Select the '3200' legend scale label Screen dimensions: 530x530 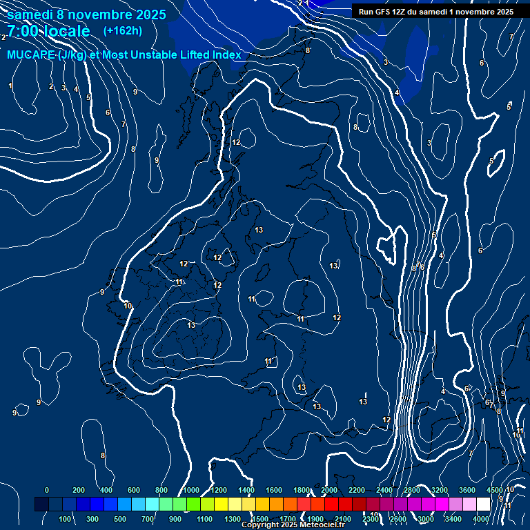[440, 490]
